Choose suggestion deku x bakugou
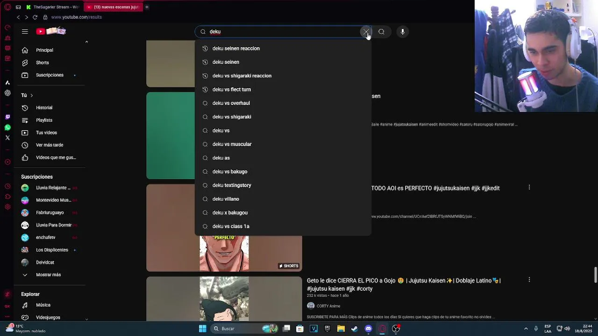This screenshot has width=598, height=336. coord(283,213)
